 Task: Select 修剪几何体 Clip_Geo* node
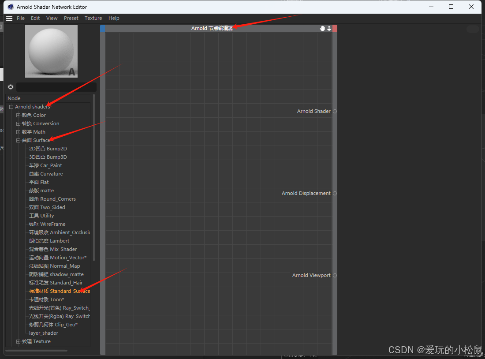53,324
